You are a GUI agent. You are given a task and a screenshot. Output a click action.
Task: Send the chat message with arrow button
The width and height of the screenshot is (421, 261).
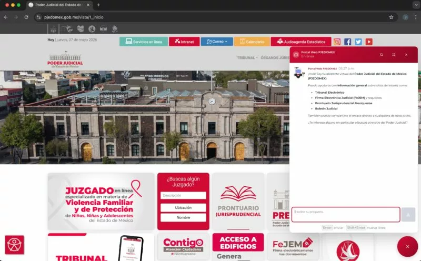pos(408,215)
